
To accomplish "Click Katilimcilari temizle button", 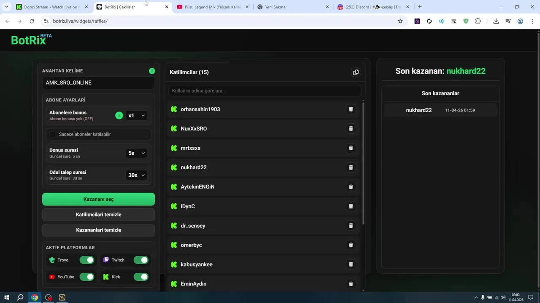I will (x=98, y=215).
